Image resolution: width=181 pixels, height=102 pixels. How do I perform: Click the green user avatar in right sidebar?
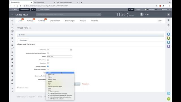tap(169, 38)
